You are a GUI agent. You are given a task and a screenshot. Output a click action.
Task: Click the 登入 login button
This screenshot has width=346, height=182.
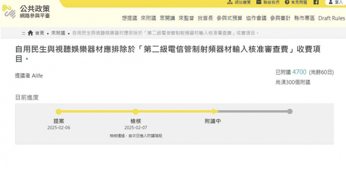click(335, 2)
